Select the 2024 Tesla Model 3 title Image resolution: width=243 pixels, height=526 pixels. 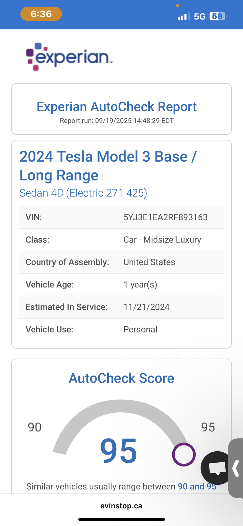pyautogui.click(x=108, y=166)
